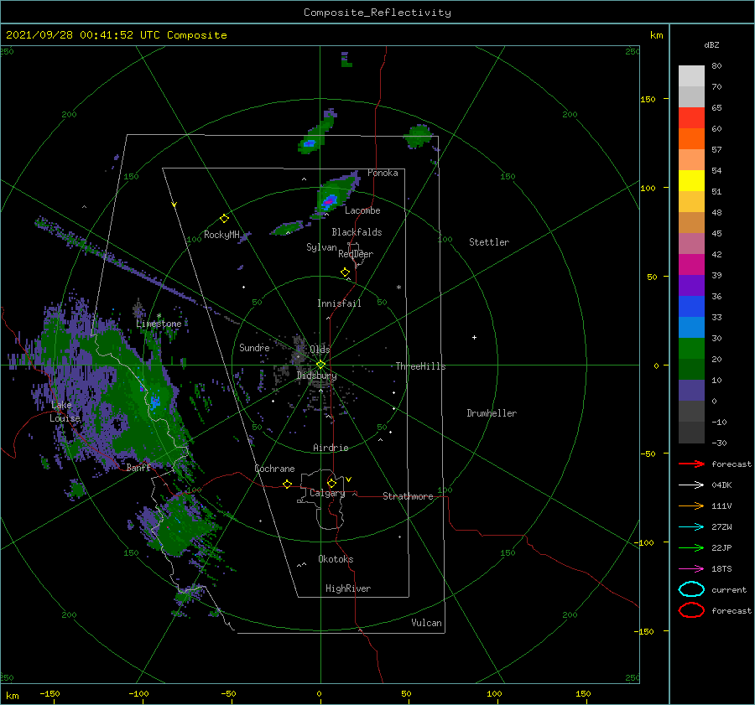This screenshot has height=705, width=755.
Task: Select the cyan 27ZW arrow in legend
Action: 691,527
